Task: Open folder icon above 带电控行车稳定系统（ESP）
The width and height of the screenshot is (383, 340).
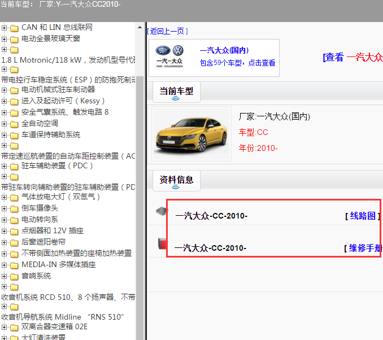Action: point(14,69)
